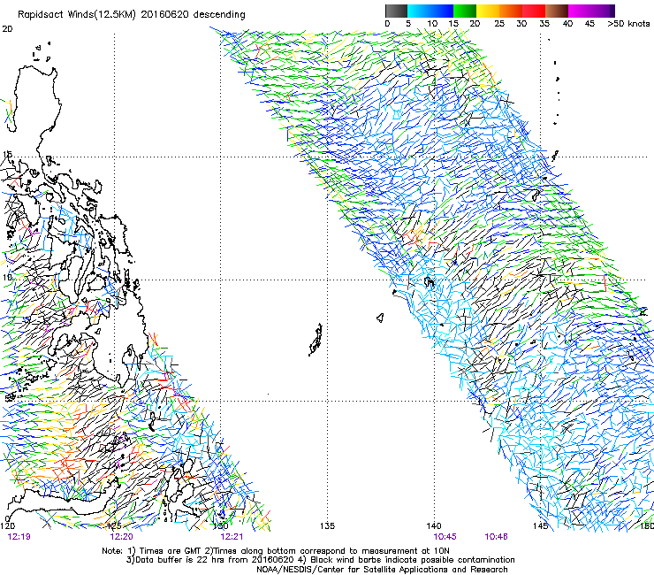Click the Palau island outline near 135 longitude

pos(316,340)
